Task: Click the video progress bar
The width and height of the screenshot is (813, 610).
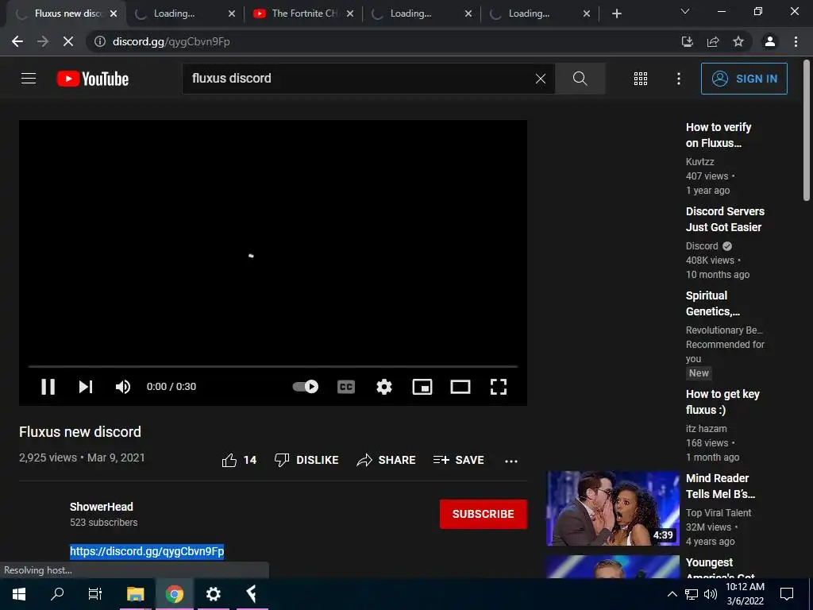Action: pyautogui.click(x=273, y=366)
